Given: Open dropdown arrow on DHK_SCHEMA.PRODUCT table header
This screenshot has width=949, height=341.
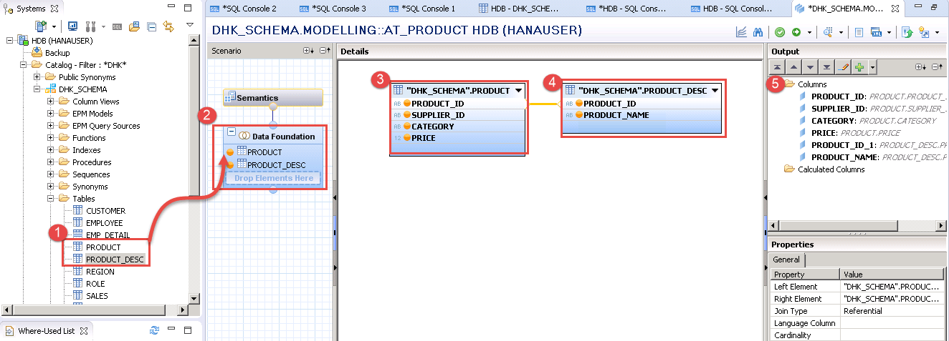Looking at the screenshot, I should coord(518,91).
